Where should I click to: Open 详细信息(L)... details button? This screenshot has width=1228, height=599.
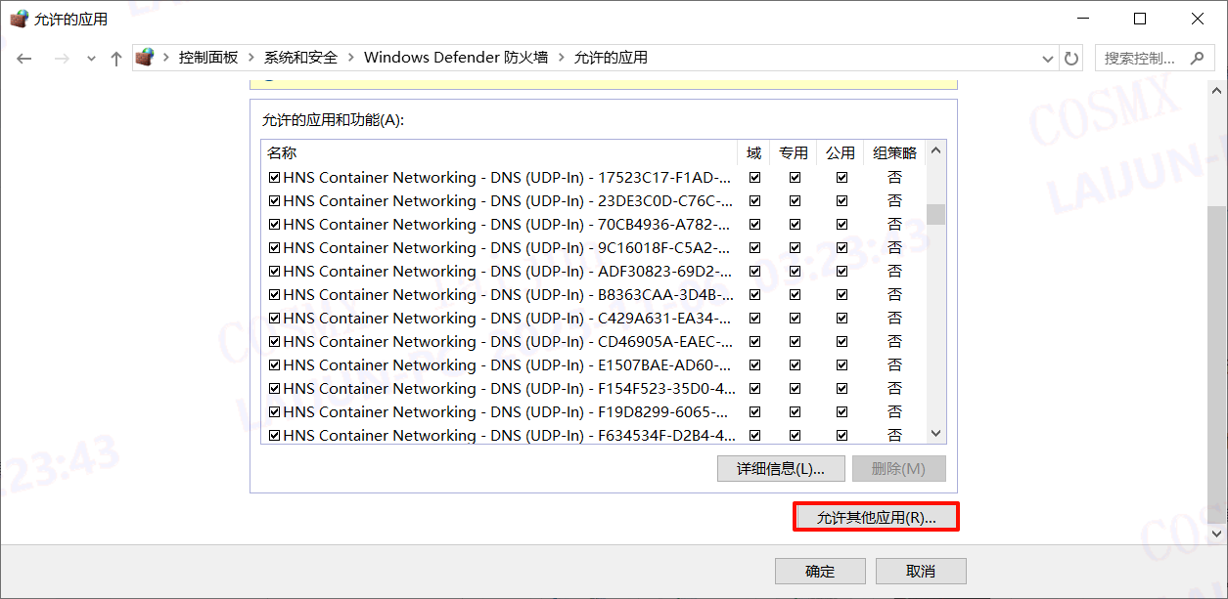tap(780, 468)
